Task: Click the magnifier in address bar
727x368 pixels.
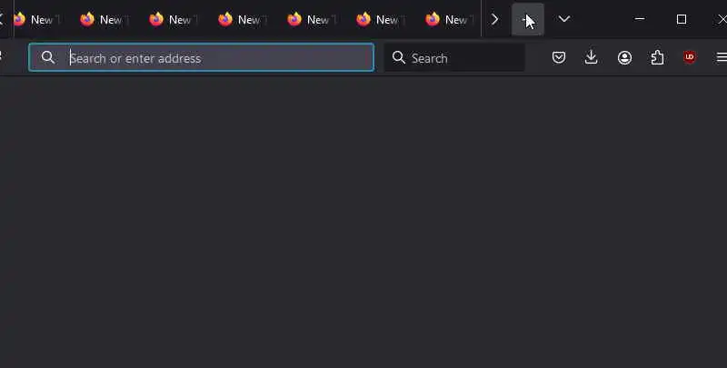Action: pos(48,57)
